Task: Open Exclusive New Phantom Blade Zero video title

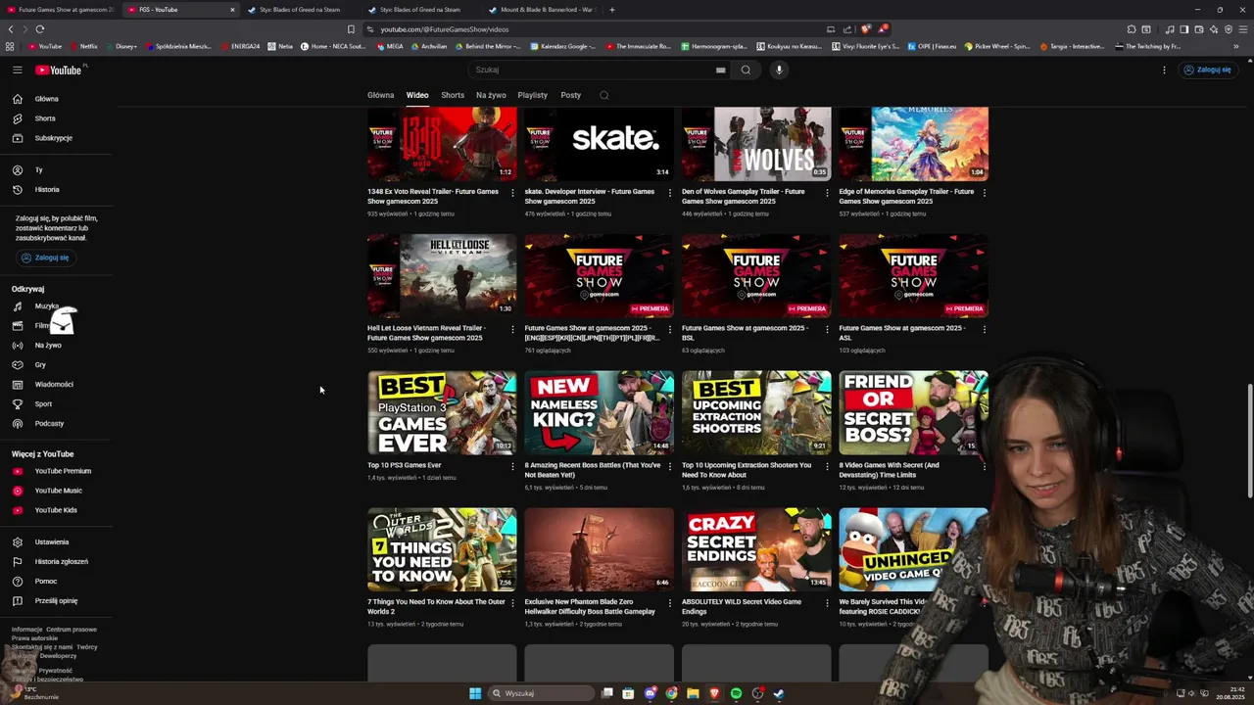Action: coord(590,606)
